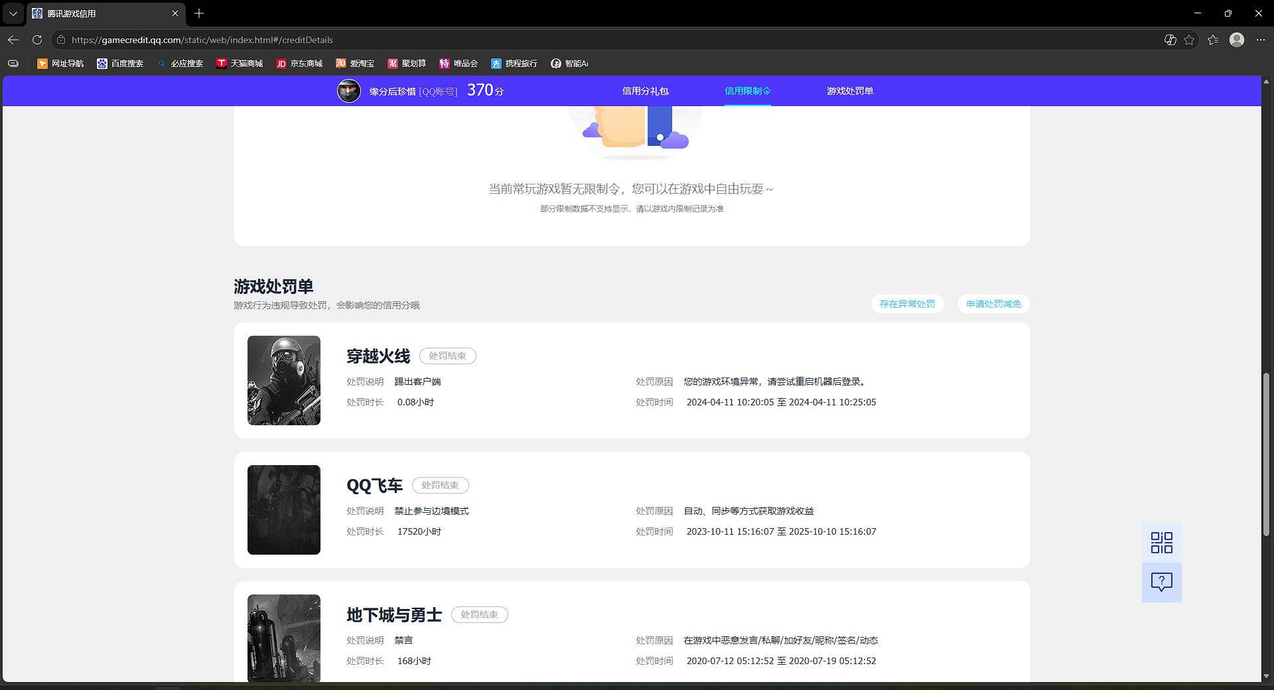
Task: Click the 地下城与勇士 game title
Action: pos(394,615)
